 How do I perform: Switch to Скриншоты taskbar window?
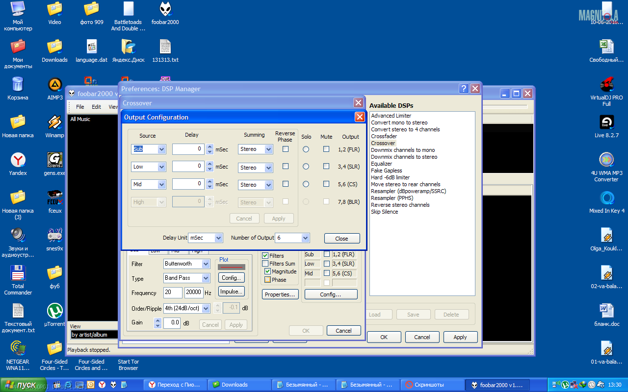432,385
